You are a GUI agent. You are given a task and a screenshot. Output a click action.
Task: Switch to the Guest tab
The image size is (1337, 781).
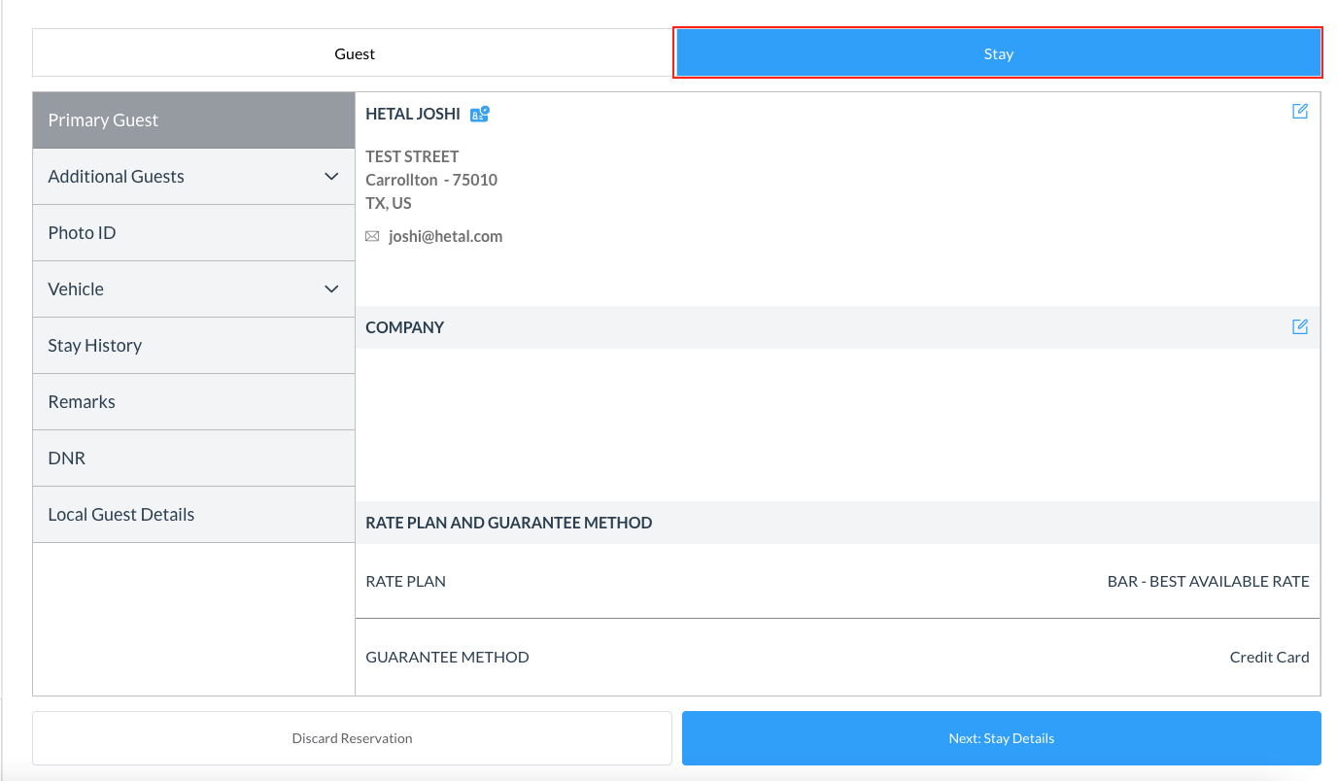point(354,53)
